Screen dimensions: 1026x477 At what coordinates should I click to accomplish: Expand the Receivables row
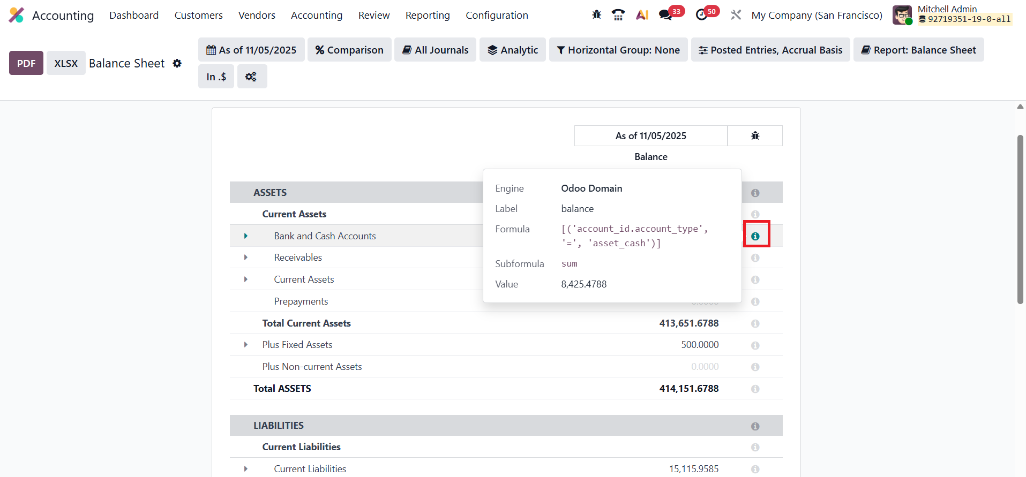(x=246, y=258)
